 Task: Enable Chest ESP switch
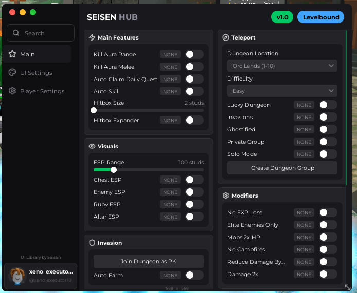194,180
